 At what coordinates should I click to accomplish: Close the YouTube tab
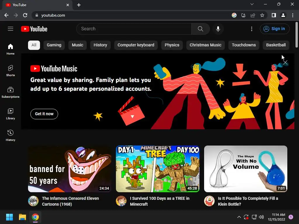coord(68,5)
